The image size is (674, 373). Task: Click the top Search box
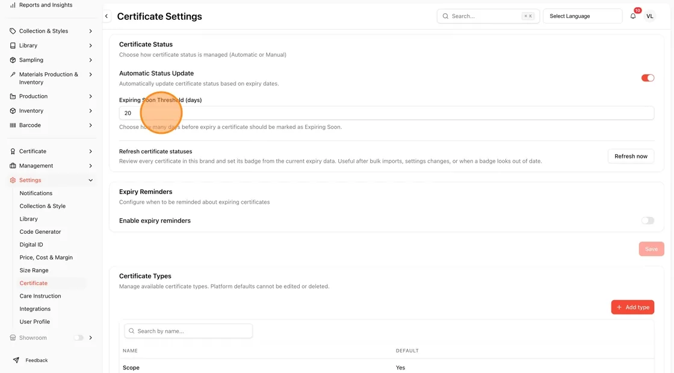point(488,16)
